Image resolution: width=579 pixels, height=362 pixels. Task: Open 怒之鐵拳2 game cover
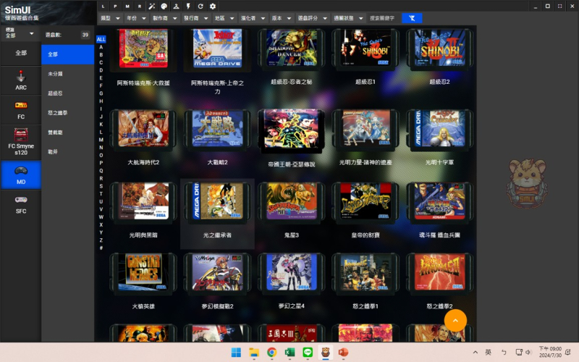439,274
